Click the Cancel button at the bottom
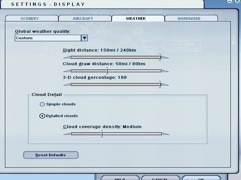241x180 pixels. pos(160,178)
